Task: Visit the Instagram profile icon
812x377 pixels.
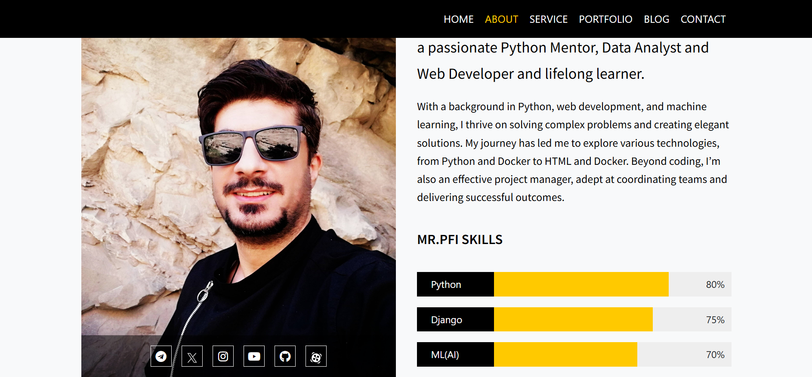Action: click(223, 356)
